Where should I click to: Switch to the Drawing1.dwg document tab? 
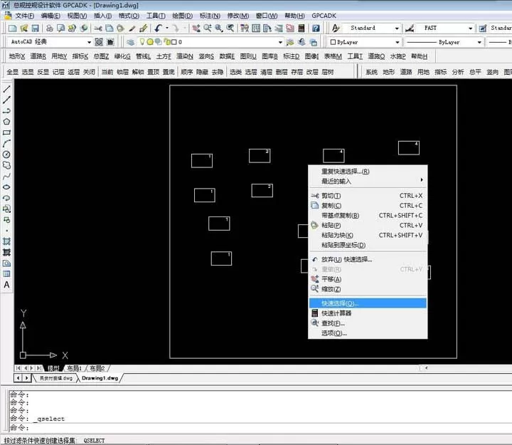[x=100, y=378]
